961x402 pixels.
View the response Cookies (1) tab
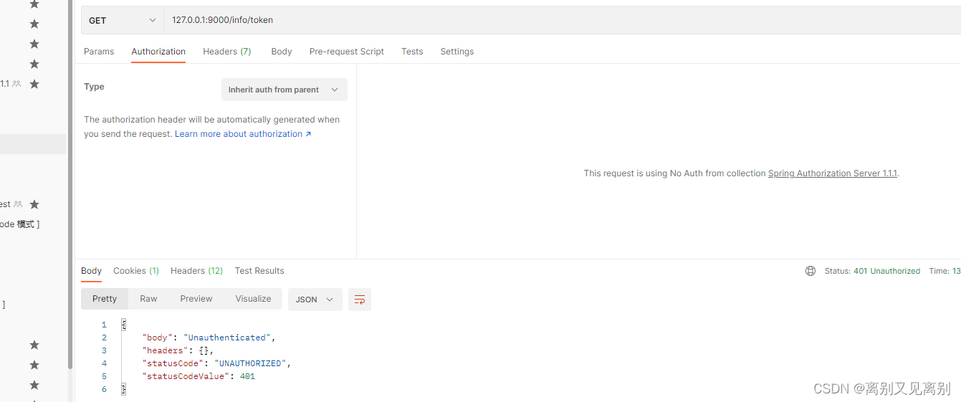pos(136,271)
